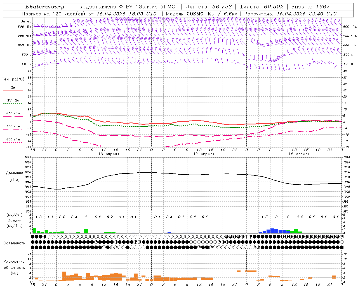This screenshot has width=358, height=287.
Task: Click the 'Облачность' cloud cover label
Action: [14, 243]
